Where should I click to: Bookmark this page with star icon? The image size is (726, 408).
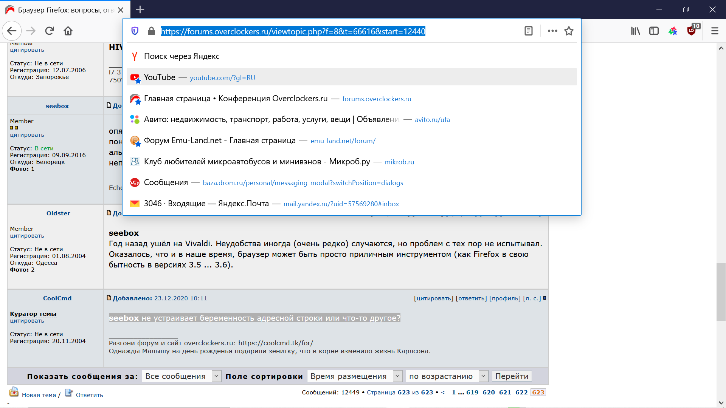[x=569, y=31]
